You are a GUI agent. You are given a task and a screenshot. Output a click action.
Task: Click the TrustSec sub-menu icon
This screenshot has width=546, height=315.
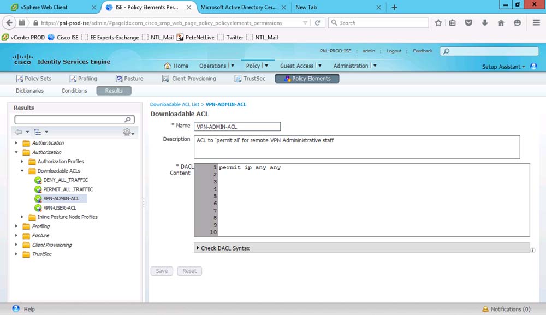(x=238, y=79)
